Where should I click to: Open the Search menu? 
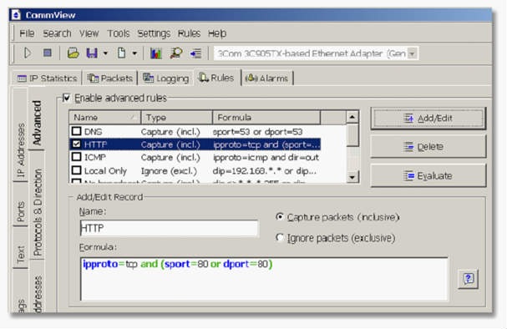click(x=57, y=33)
